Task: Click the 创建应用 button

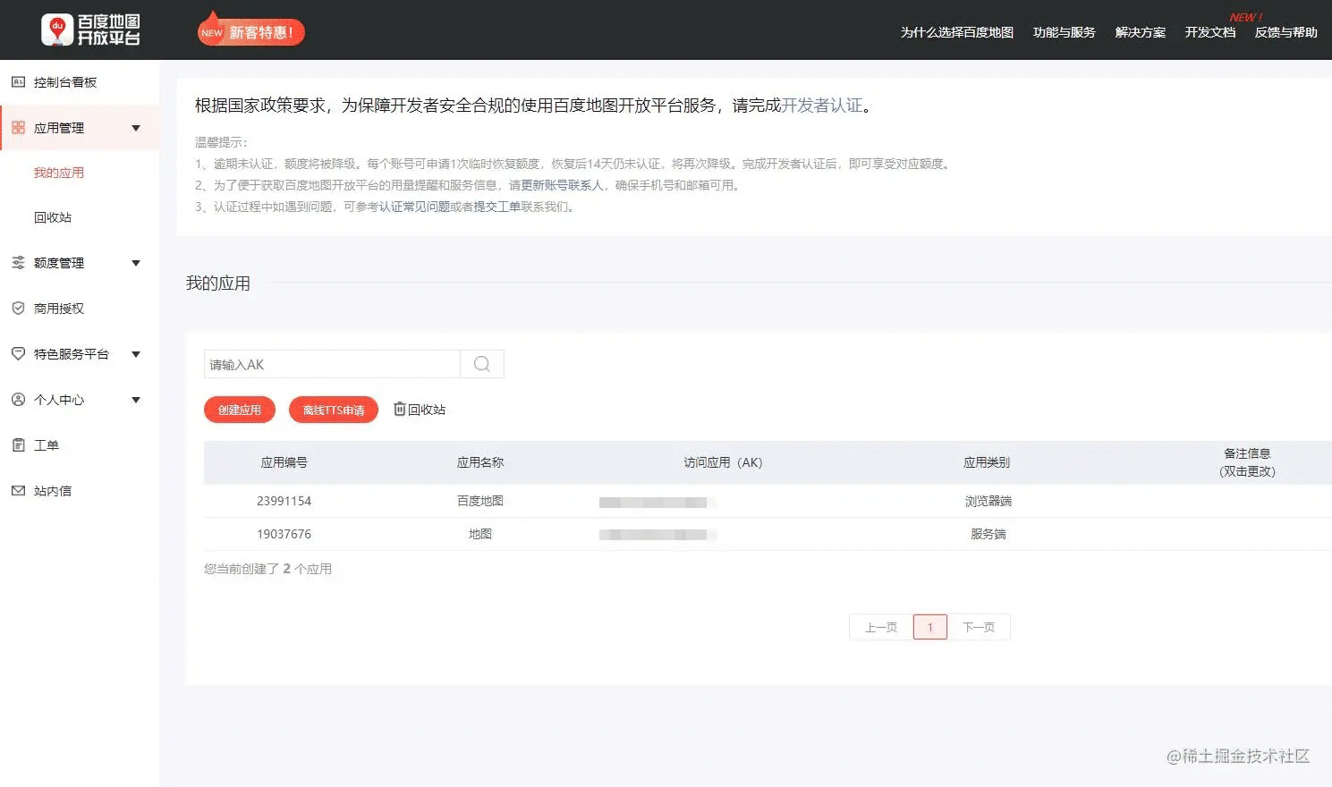Action: [x=240, y=410]
